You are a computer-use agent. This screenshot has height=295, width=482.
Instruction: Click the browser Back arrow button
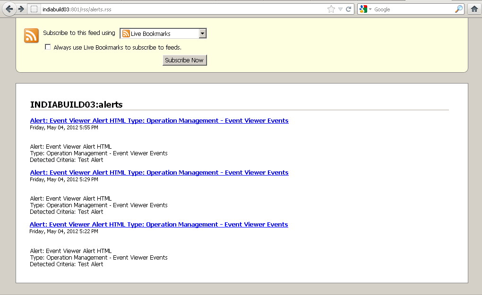[x=9, y=9]
